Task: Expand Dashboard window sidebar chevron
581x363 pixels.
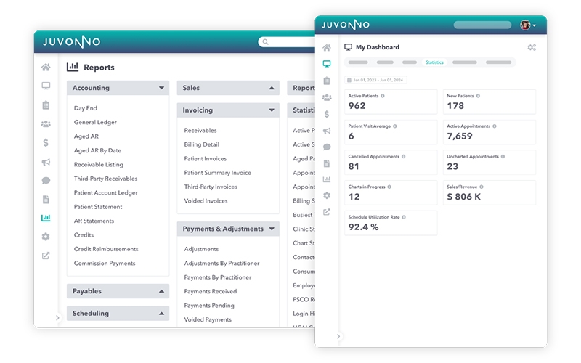Action: pyautogui.click(x=338, y=336)
